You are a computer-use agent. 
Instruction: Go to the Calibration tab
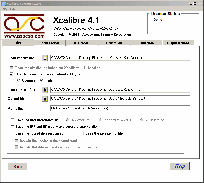[x=114, y=43]
